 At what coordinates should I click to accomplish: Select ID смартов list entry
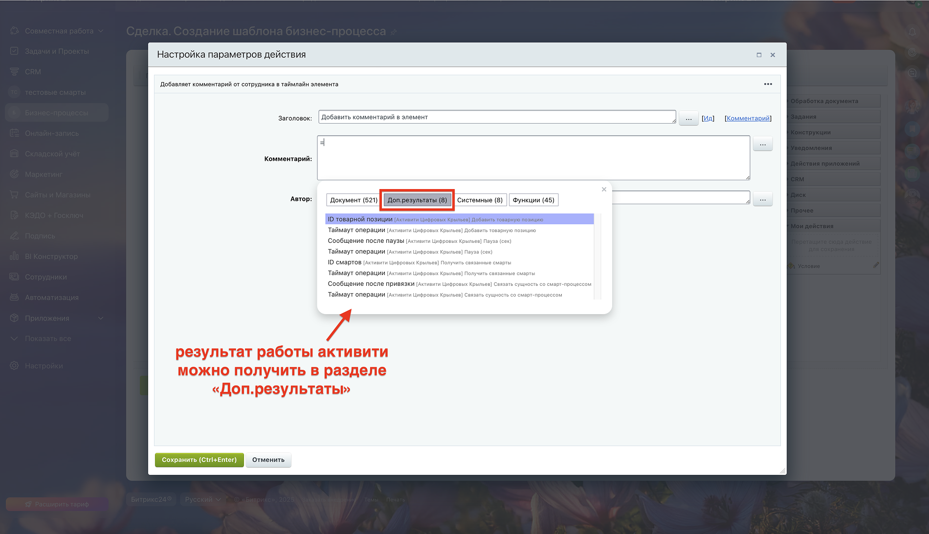344,262
